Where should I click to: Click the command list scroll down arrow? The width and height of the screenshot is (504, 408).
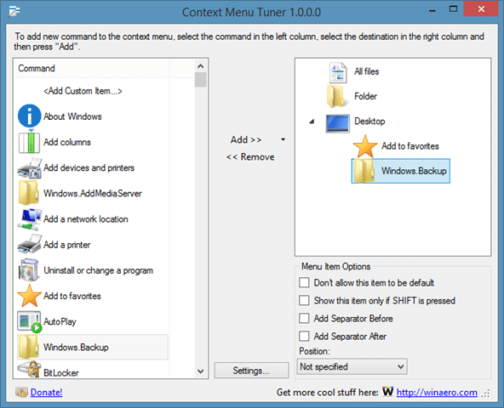coord(201,371)
